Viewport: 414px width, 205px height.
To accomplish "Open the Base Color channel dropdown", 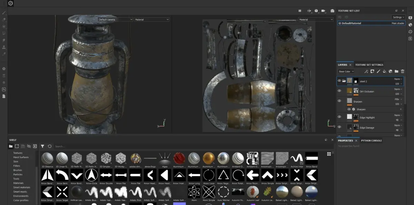I will [x=346, y=71].
